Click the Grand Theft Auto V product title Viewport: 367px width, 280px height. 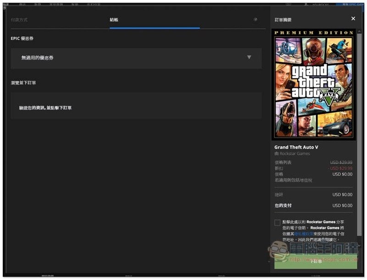296,147
